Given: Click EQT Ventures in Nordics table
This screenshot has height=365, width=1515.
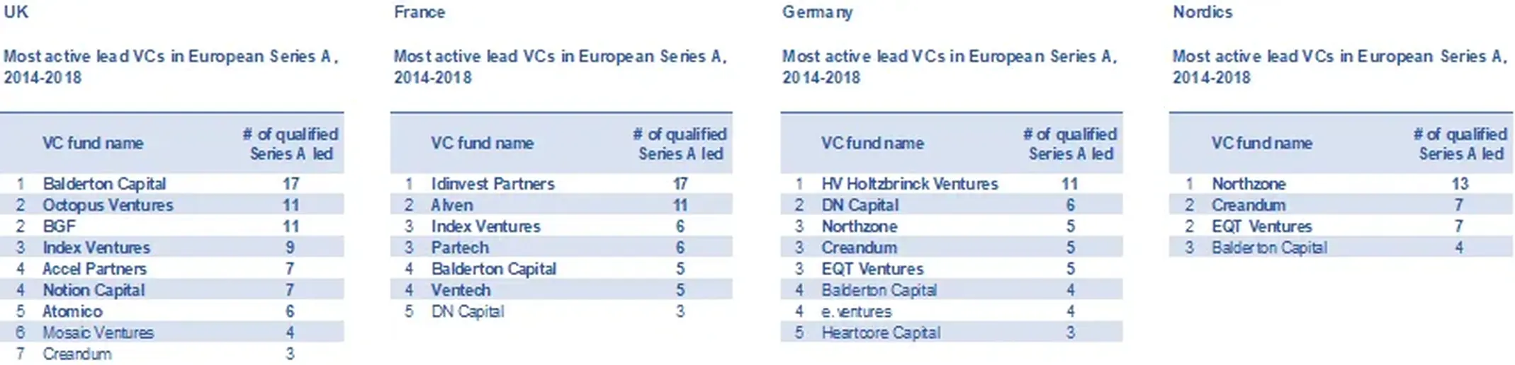Looking at the screenshot, I should click(x=1262, y=226).
